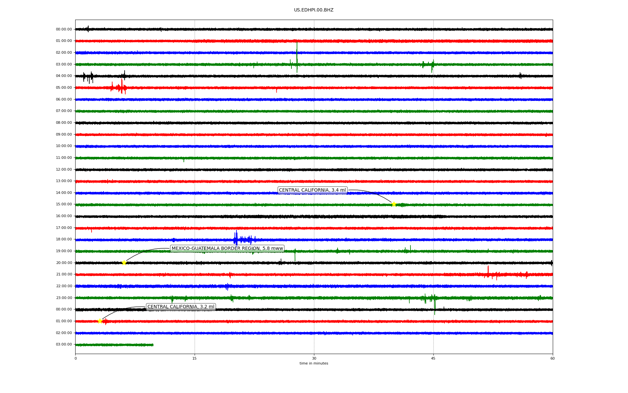Screen dimensions: 628x393
Task: Click the Central California 3.4 ml star marker
Action: coord(394,204)
